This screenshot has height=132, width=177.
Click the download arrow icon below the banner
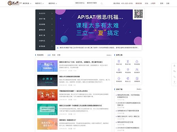click(58, 48)
